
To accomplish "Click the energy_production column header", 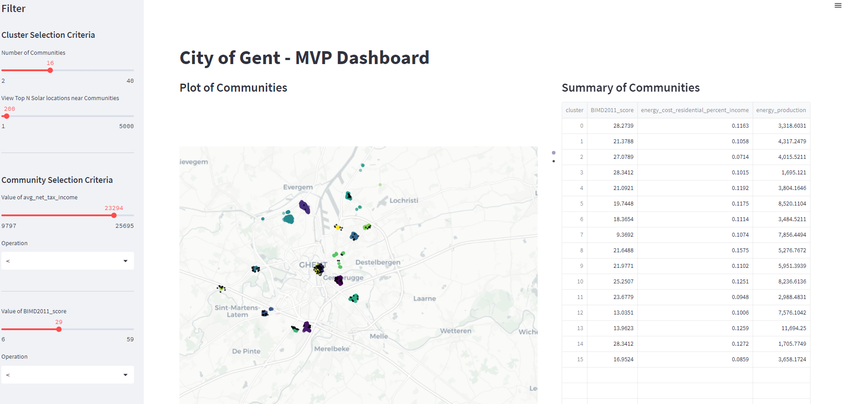I will [x=781, y=110].
